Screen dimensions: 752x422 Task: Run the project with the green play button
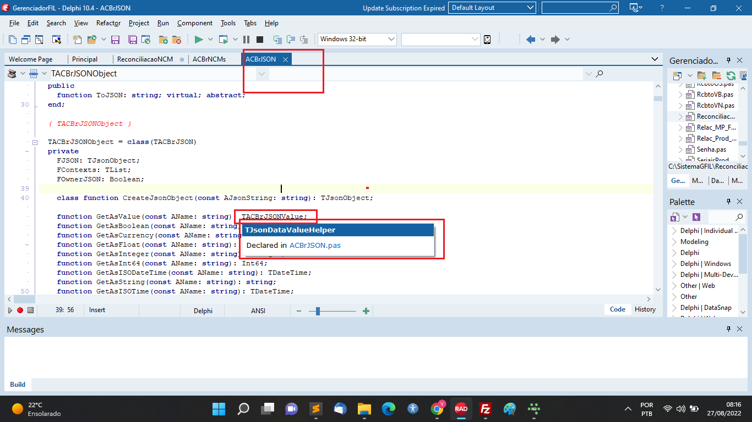199,40
